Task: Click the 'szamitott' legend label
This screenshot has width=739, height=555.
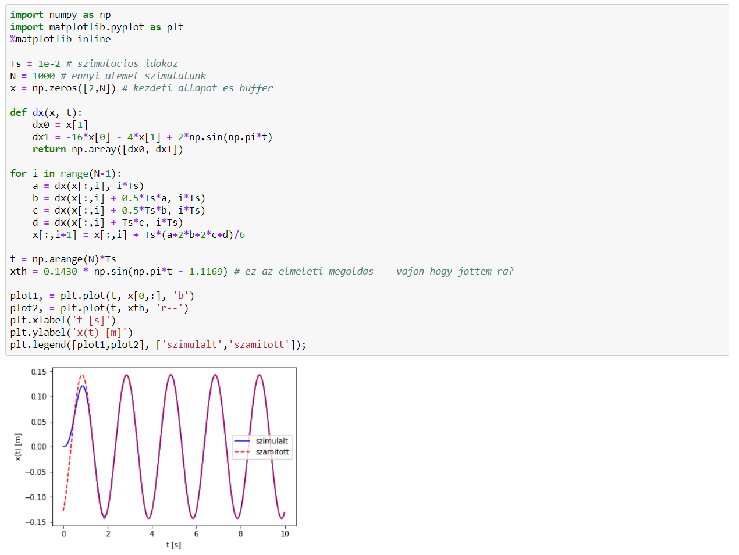Action: 272,452
